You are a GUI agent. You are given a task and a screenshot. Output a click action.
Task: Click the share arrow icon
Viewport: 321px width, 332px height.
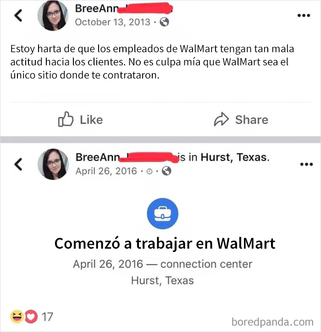(x=221, y=119)
